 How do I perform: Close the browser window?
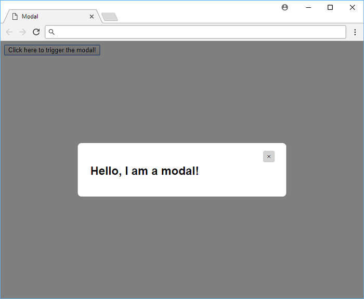tap(352, 7)
